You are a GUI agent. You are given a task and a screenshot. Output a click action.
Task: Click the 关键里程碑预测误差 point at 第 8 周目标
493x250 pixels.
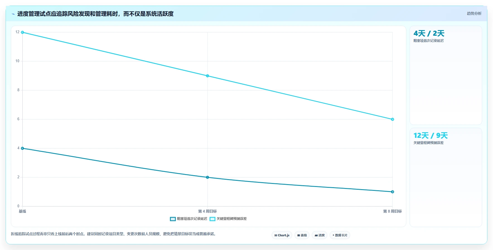392,119
